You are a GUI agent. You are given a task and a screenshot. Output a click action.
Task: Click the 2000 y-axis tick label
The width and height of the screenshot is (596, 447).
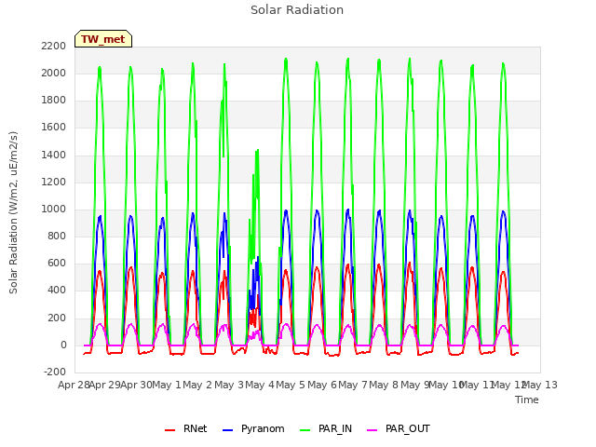click(54, 73)
